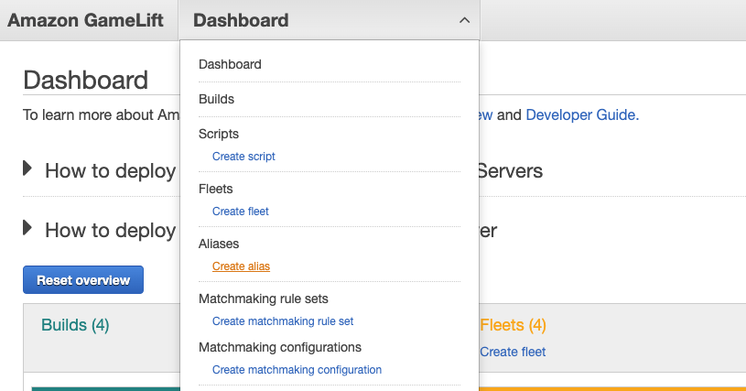Click Create fleet under Fleets (4) panel

click(x=513, y=352)
